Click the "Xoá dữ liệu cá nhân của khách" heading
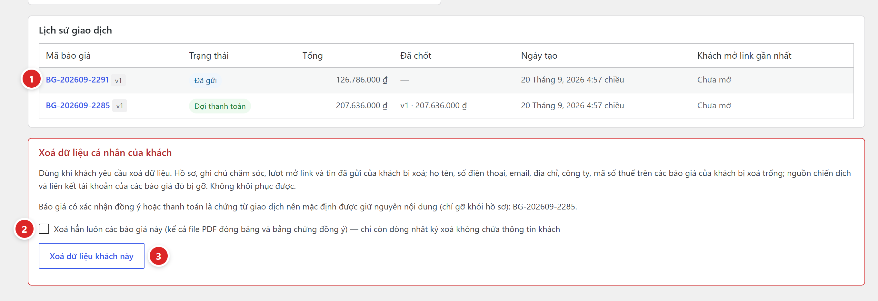Image resolution: width=878 pixels, height=301 pixels. (105, 152)
